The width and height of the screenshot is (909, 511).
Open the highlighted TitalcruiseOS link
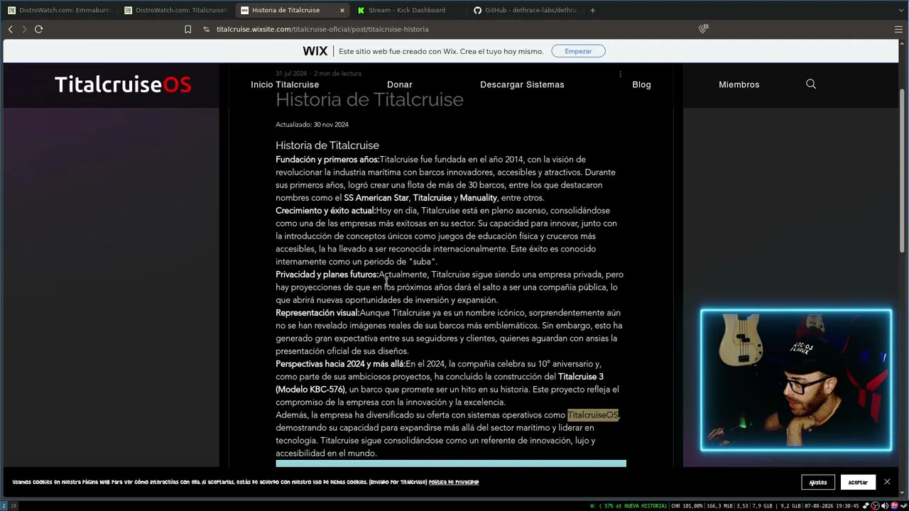[x=593, y=415]
